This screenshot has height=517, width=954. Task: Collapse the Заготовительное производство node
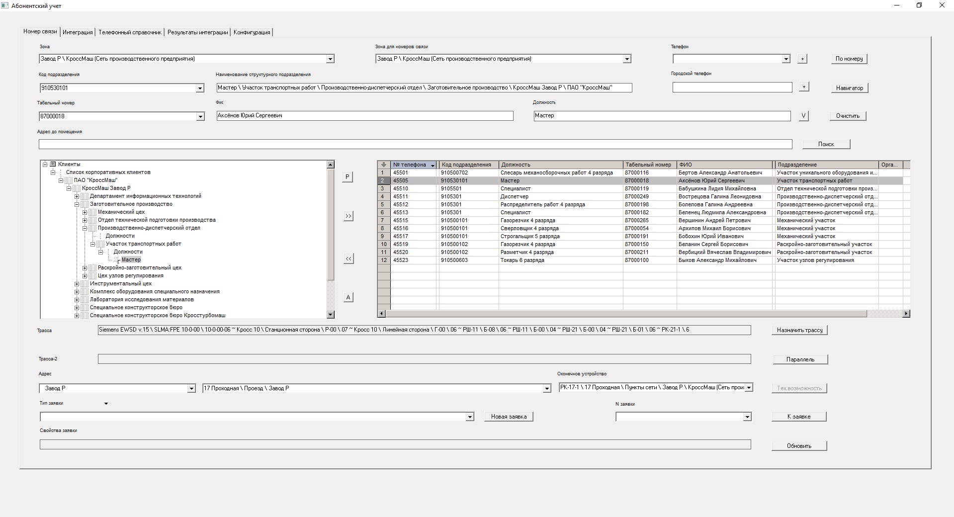(x=77, y=204)
